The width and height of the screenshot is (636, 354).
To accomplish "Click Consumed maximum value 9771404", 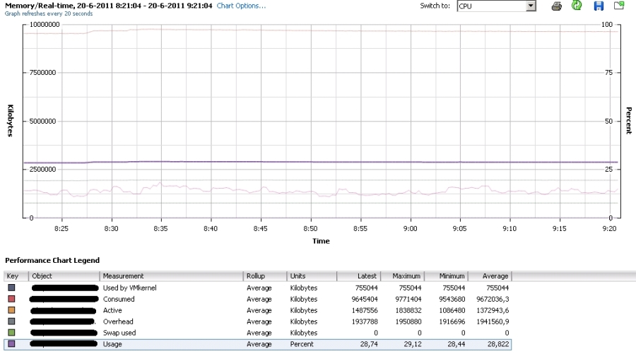I will click(x=408, y=300).
